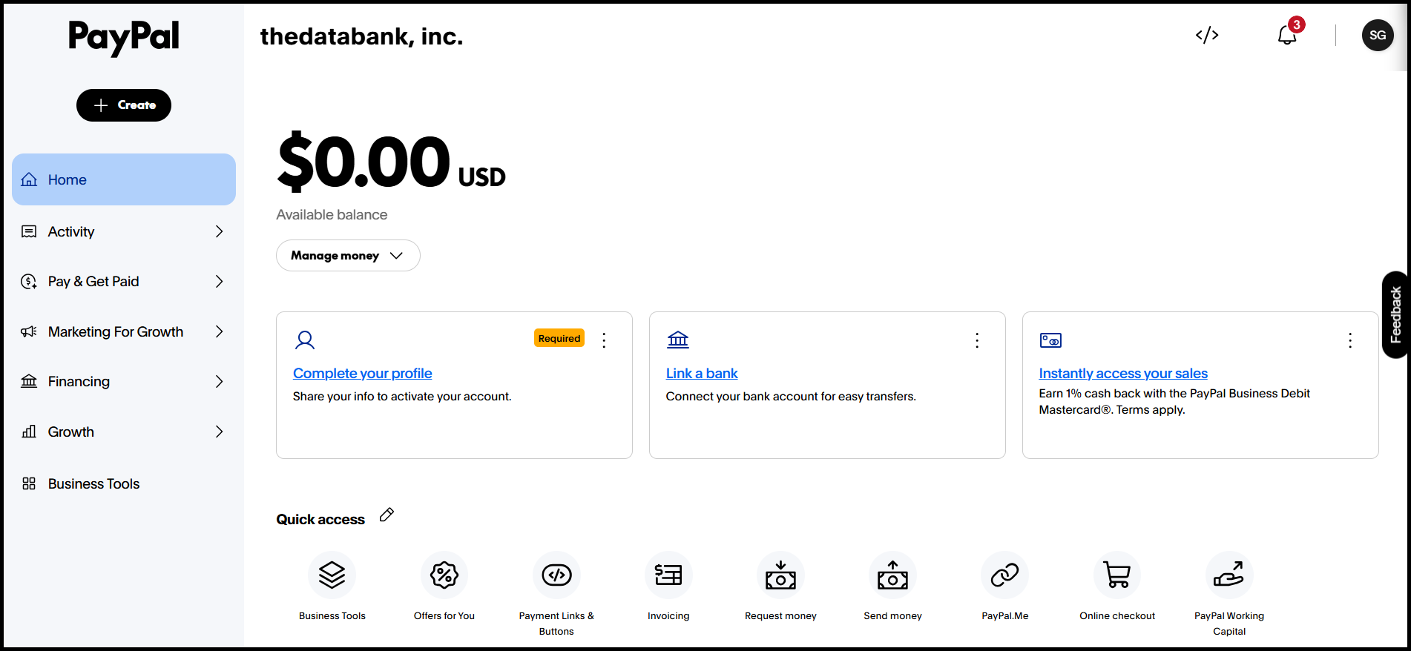Open the Request money icon
Screen dimensions: 1411x651
point(780,575)
